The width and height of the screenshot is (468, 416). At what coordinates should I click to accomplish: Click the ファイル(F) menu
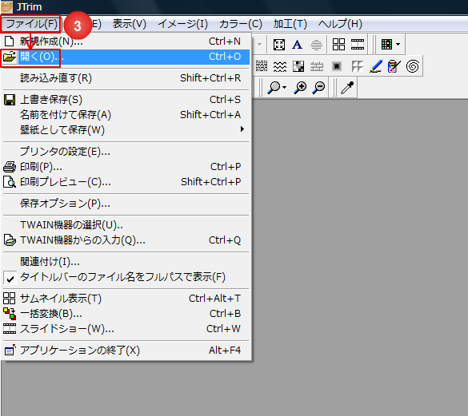(31, 24)
